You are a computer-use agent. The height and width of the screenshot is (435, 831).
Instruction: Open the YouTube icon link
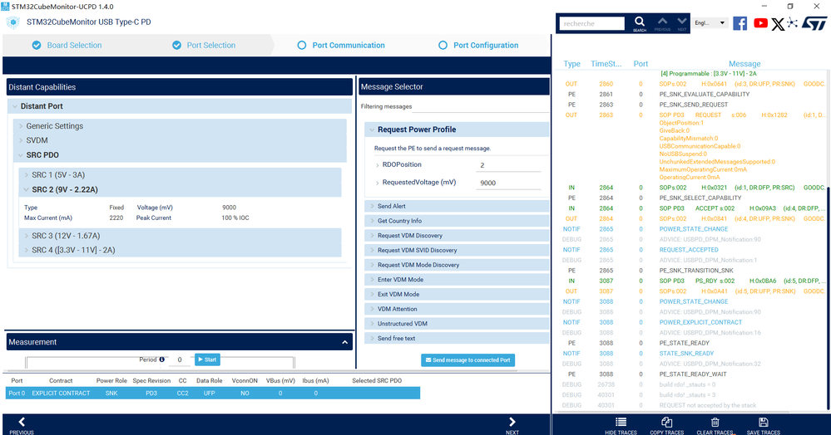coord(760,23)
